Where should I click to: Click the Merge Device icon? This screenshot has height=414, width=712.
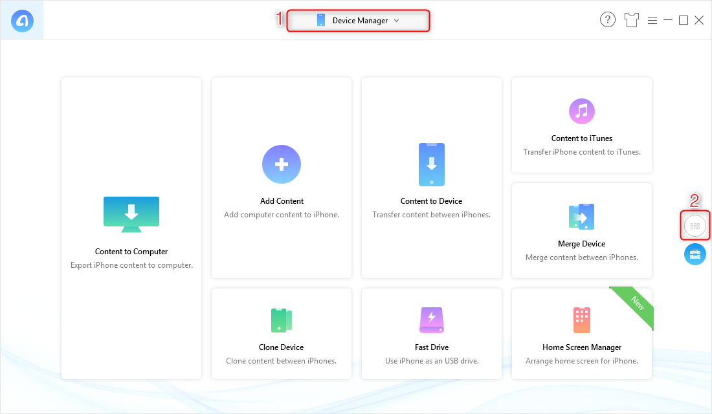(x=582, y=217)
